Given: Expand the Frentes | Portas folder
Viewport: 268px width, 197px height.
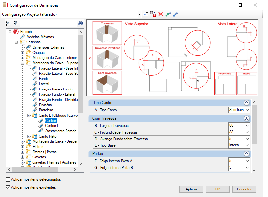Looking at the screenshot, I should point(22,152).
